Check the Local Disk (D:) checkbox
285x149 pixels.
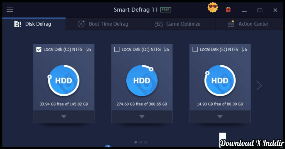pyautogui.click(x=117, y=49)
